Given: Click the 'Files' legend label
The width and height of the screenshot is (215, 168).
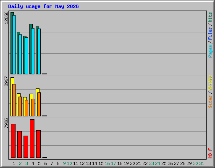Looking at the screenshot, I should (210, 34).
